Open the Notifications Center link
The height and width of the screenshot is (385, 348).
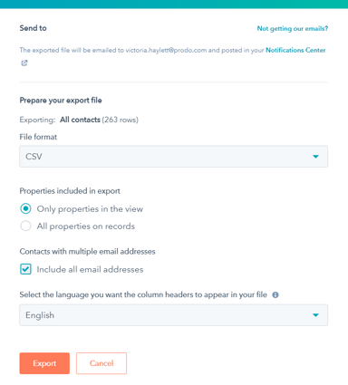295,50
